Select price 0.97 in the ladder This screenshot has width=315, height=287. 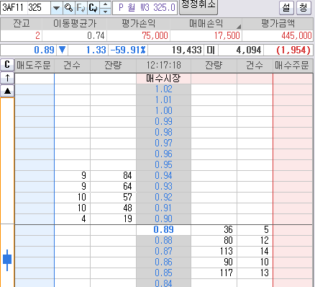[x=163, y=143]
